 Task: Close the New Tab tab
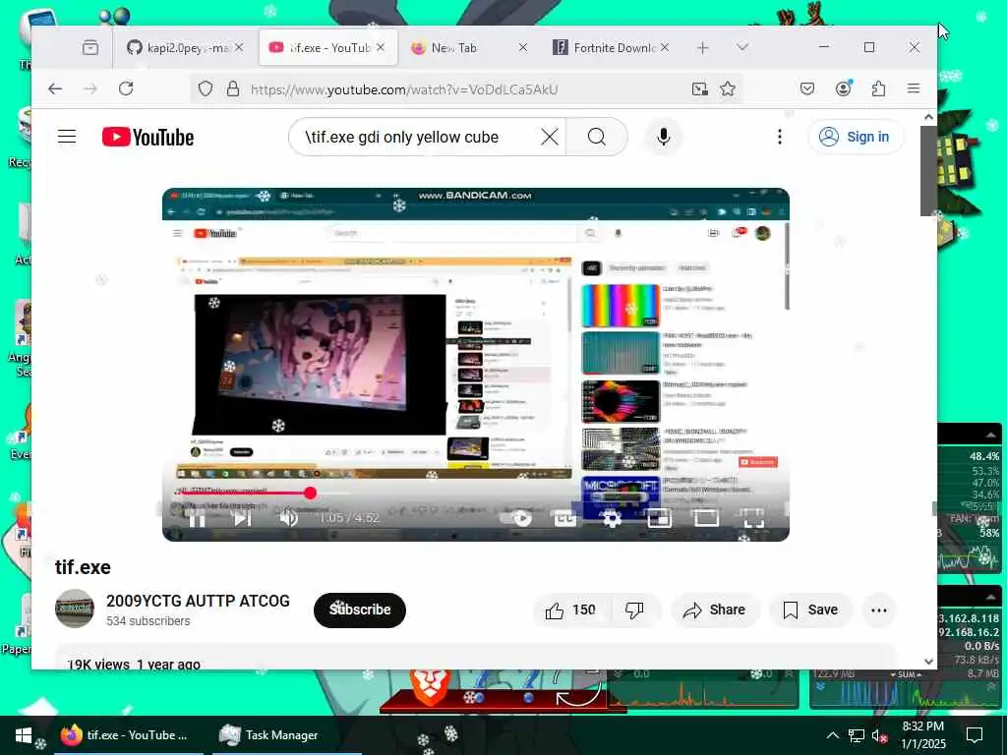pos(523,47)
